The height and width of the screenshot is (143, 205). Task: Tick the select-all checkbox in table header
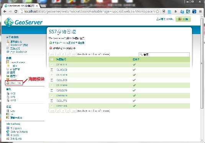click(x=52, y=59)
